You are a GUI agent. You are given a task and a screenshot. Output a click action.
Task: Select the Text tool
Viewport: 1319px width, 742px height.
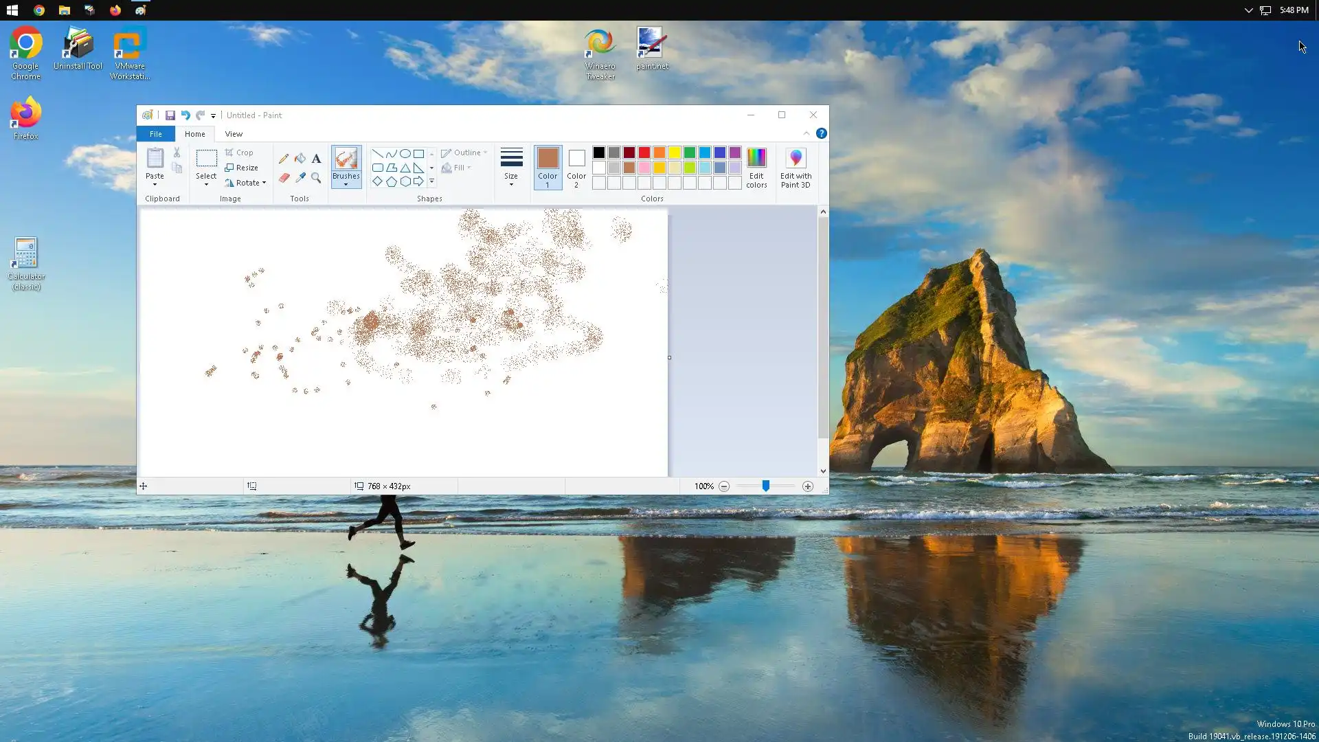point(316,159)
